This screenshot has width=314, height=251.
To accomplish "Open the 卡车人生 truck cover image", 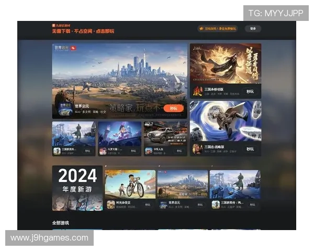I will click(x=165, y=133).
